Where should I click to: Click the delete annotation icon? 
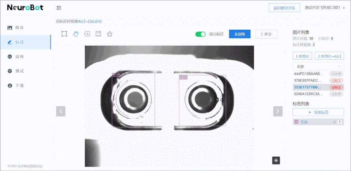point(87,34)
